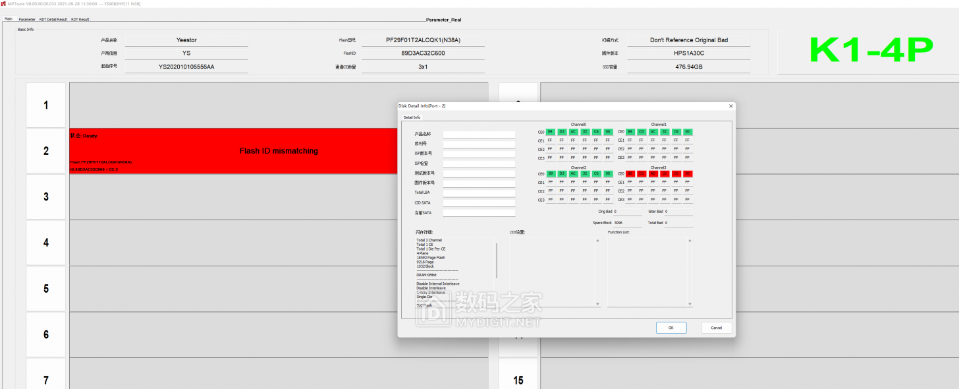959x389 pixels.
Task: Open the RDT Result tab
Action: pyautogui.click(x=80, y=19)
